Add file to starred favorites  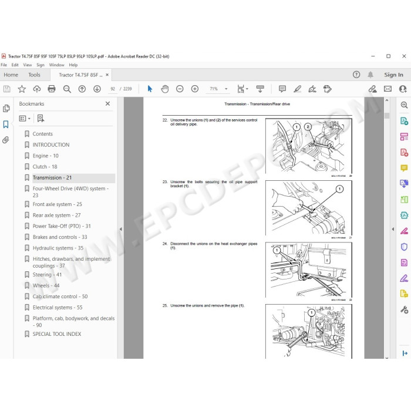pos(22,89)
